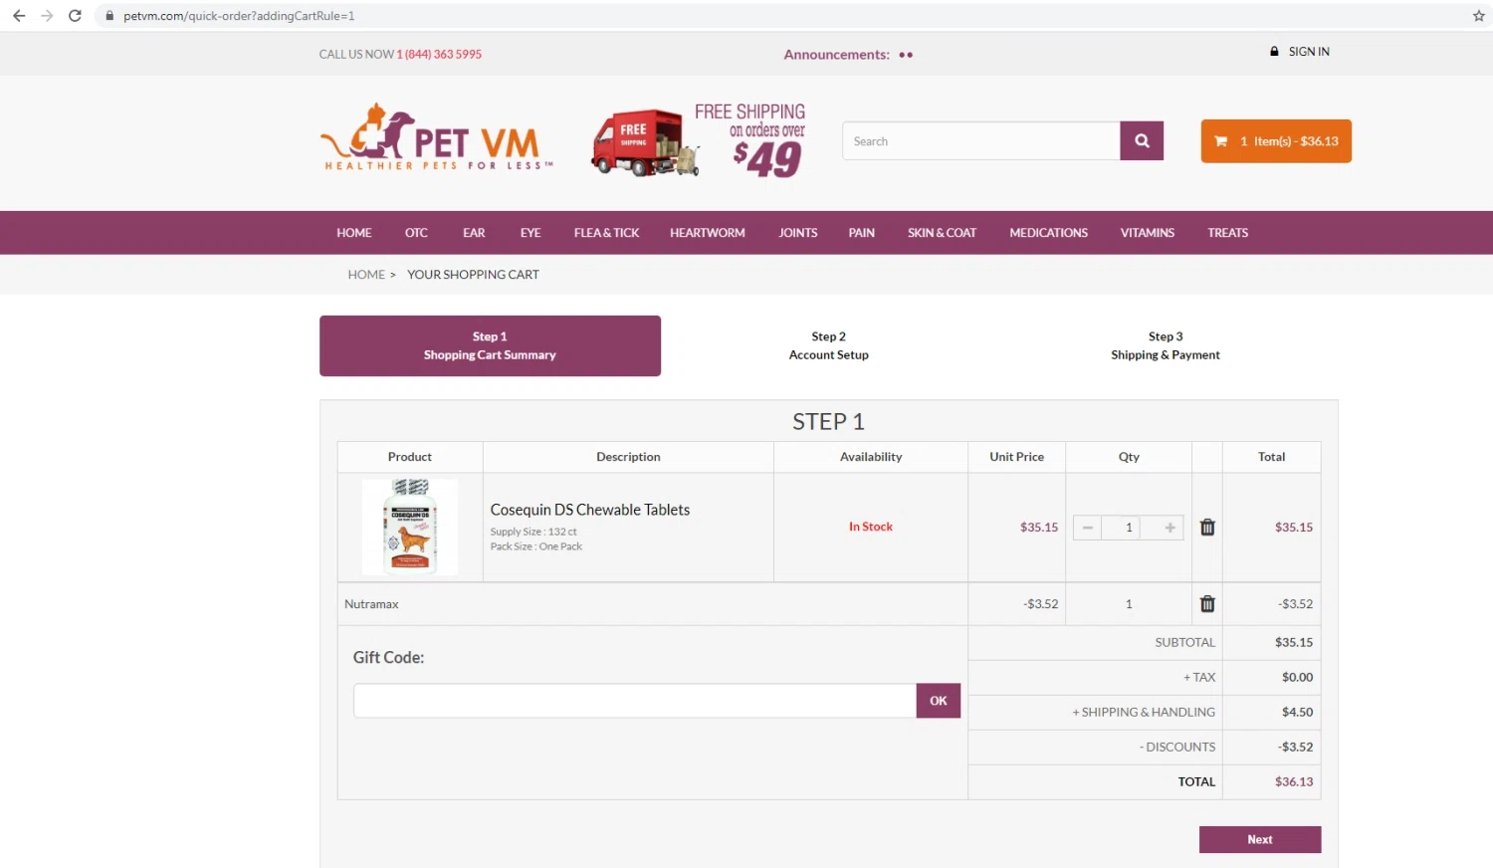Click the SUBTOTAL $35.15 value
The width and height of the screenshot is (1493, 868).
coord(1294,643)
